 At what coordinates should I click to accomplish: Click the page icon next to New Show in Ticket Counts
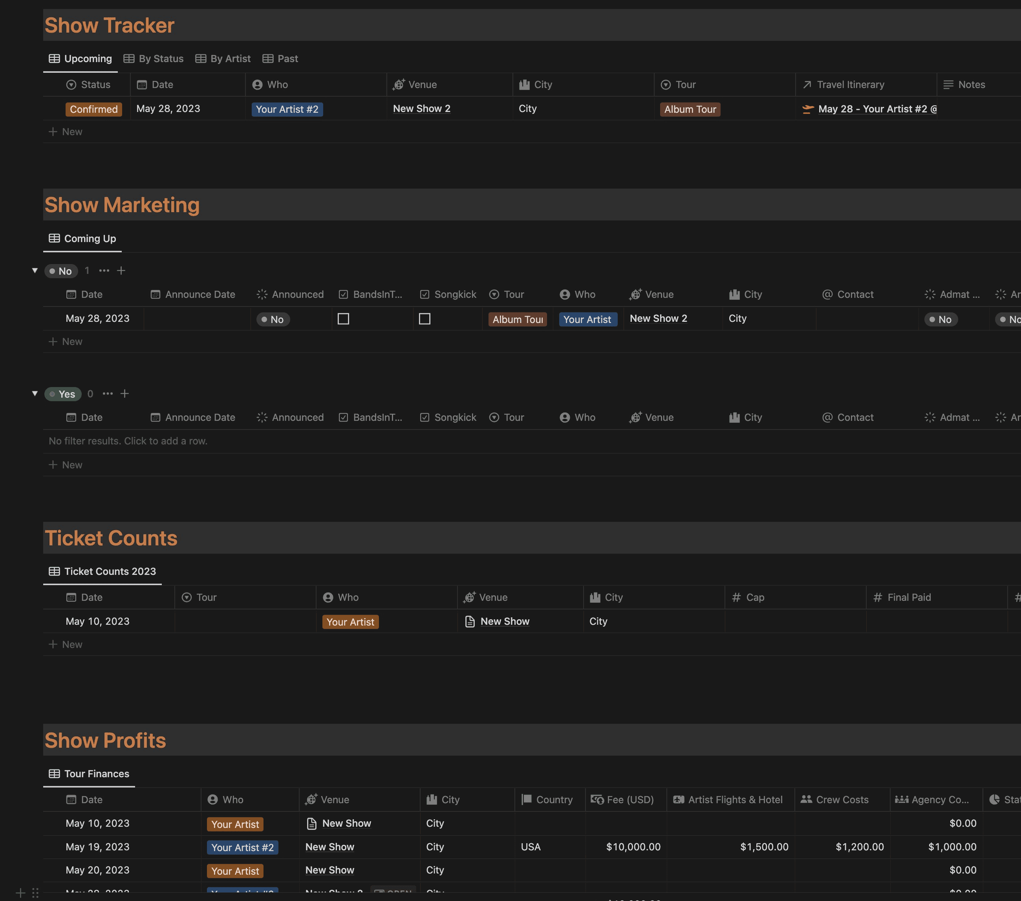(470, 621)
